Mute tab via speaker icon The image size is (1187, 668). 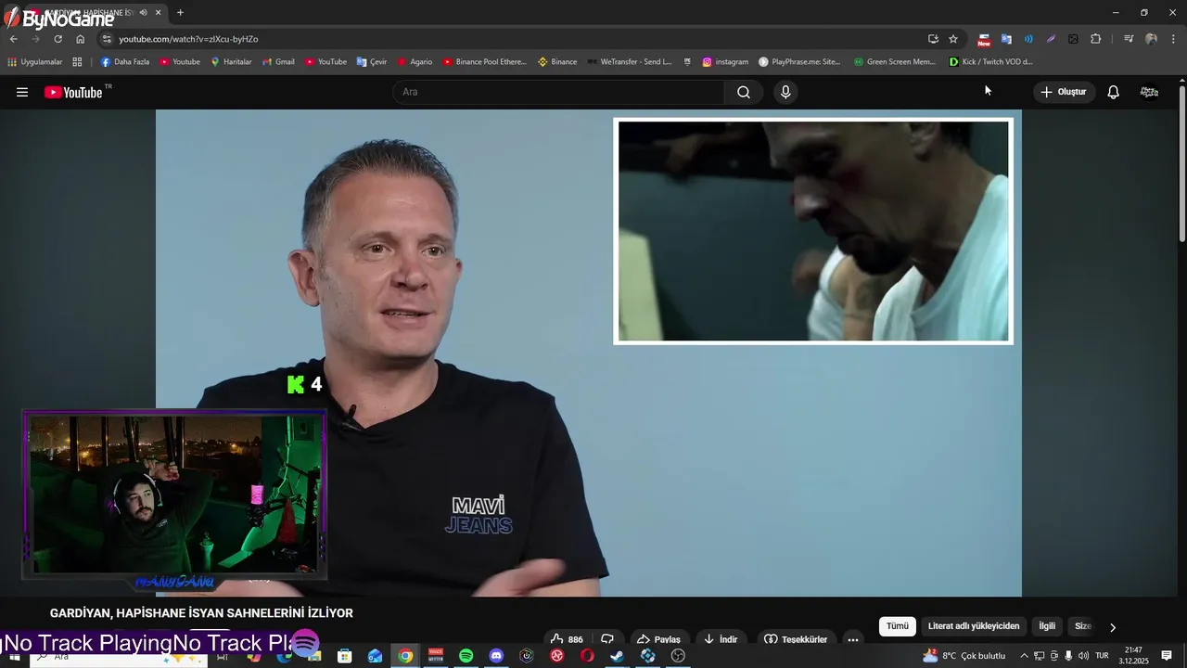pos(143,12)
